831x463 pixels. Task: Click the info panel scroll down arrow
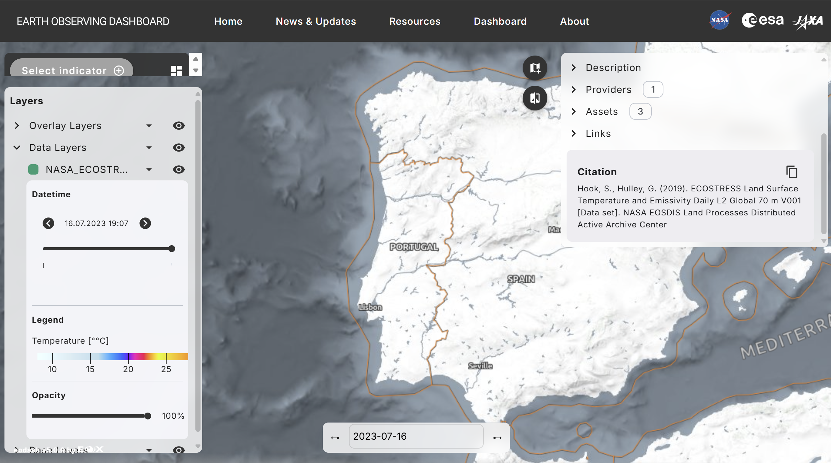pos(824,241)
